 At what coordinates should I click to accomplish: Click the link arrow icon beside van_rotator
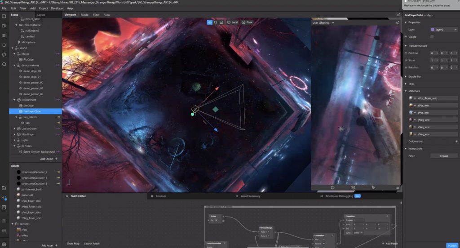tap(58, 117)
